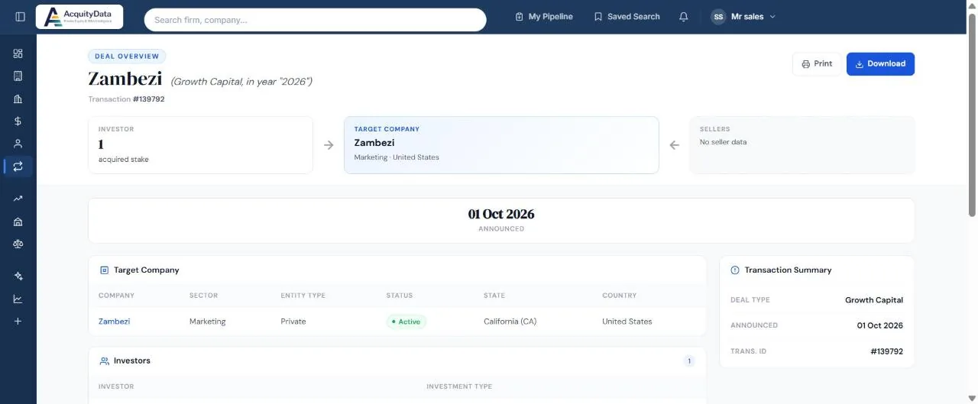Viewport: 978px width, 404px height.
Task: Download the deal overview
Action: [880, 64]
